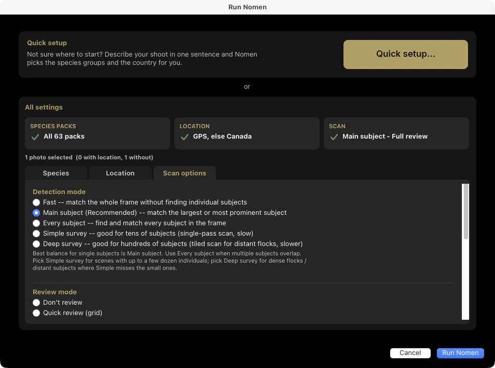This screenshot has height=368, width=495.
Task: Click the Run Nomen window title
Action: click(247, 7)
